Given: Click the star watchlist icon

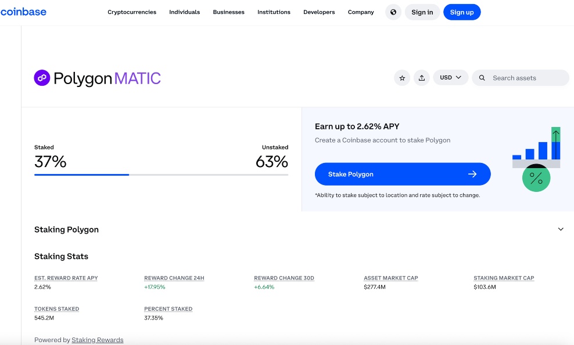Looking at the screenshot, I should [x=402, y=78].
